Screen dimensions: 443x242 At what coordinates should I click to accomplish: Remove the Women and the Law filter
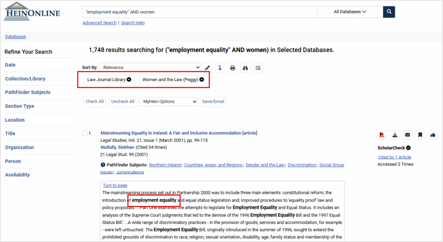pos(202,80)
